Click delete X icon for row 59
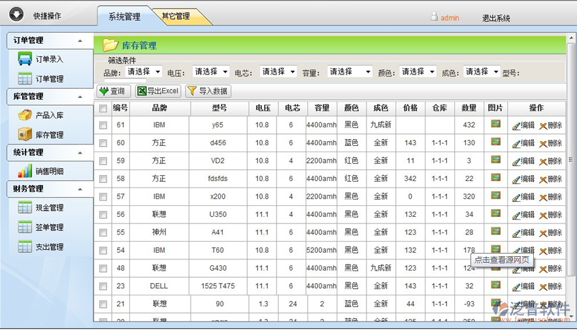Screen dimensions: 577x330 (x=543, y=161)
